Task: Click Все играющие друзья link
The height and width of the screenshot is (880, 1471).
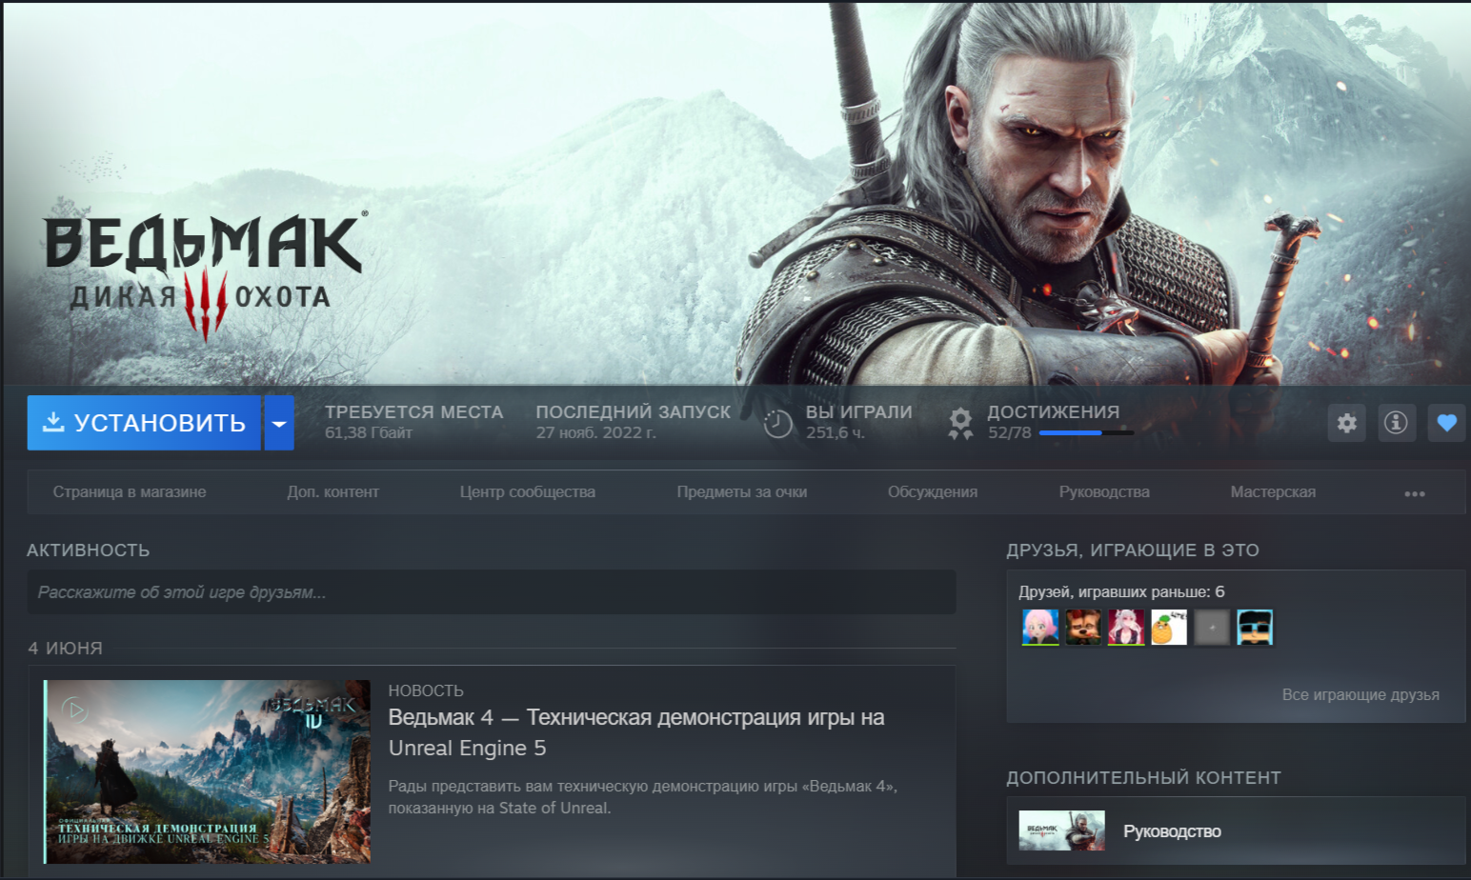Action: click(1360, 695)
